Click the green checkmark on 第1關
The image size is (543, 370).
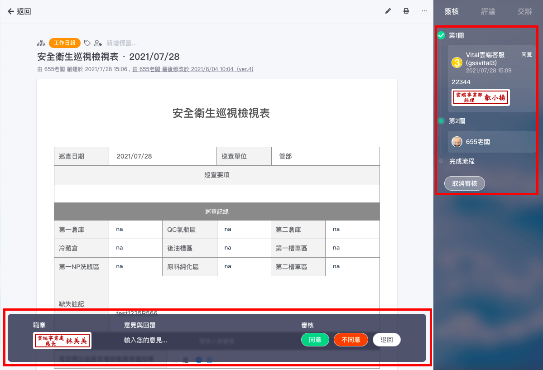[x=441, y=35]
